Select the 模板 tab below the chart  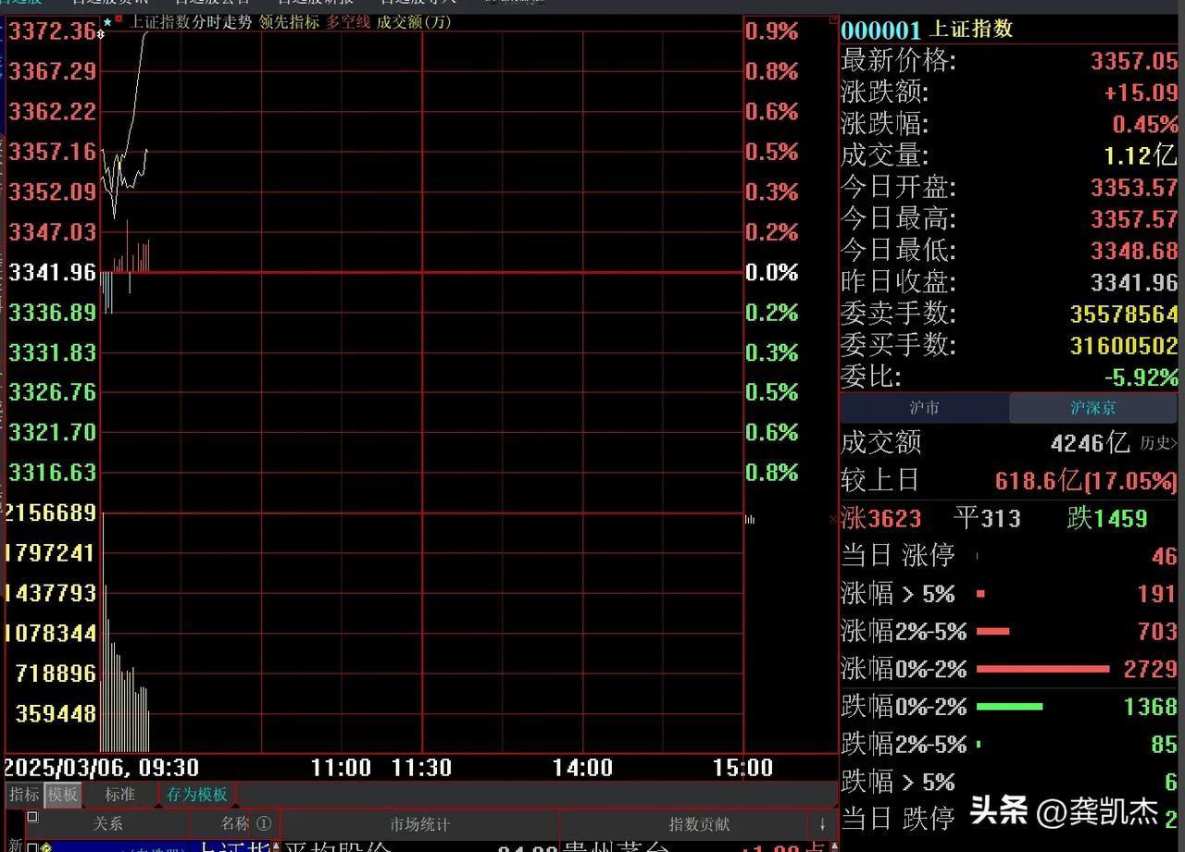click(x=63, y=794)
